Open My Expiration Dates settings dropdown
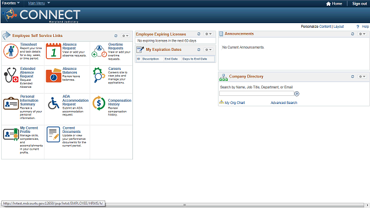370x208 pixels. point(208,50)
